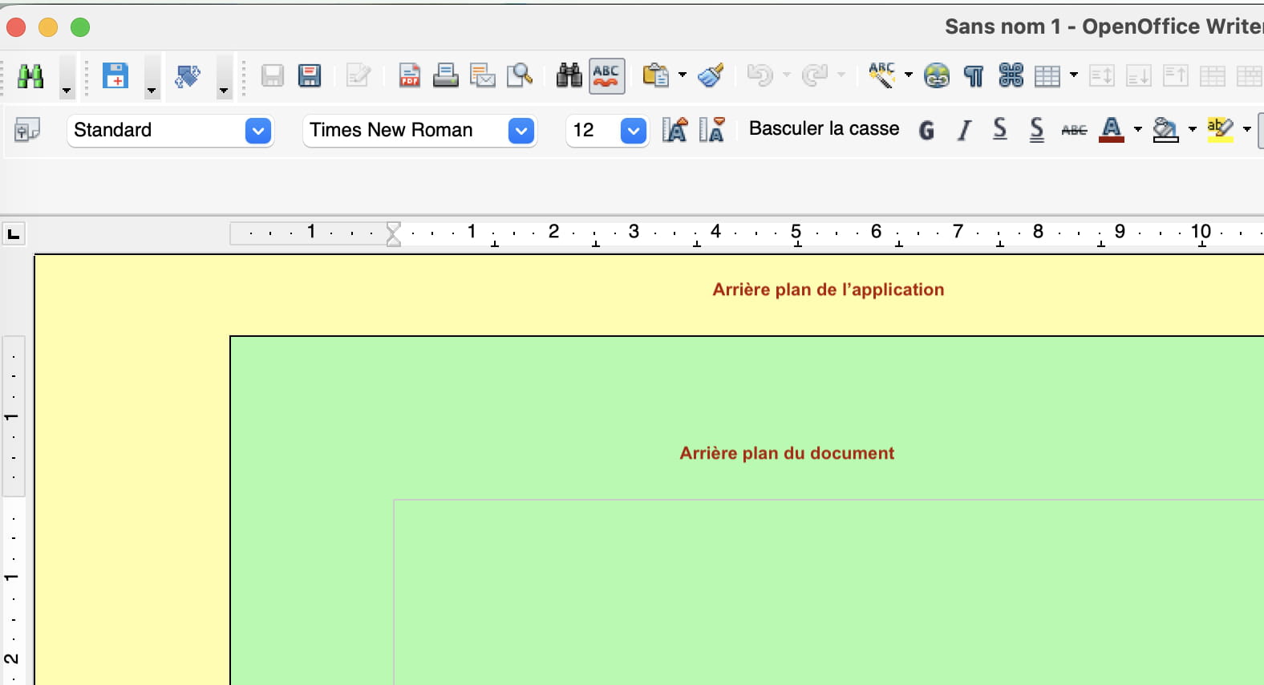Export document directly as PDF

click(x=410, y=76)
